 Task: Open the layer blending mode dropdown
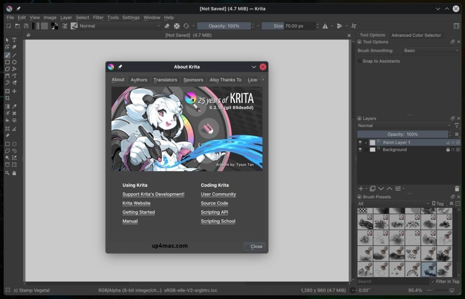point(404,125)
